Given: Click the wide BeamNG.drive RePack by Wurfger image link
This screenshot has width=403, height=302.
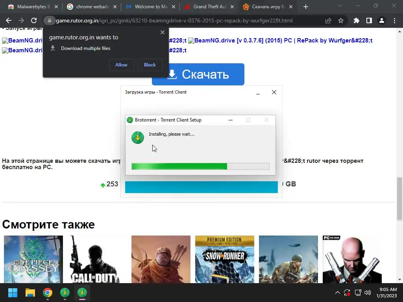Looking at the screenshot, I should [280, 41].
